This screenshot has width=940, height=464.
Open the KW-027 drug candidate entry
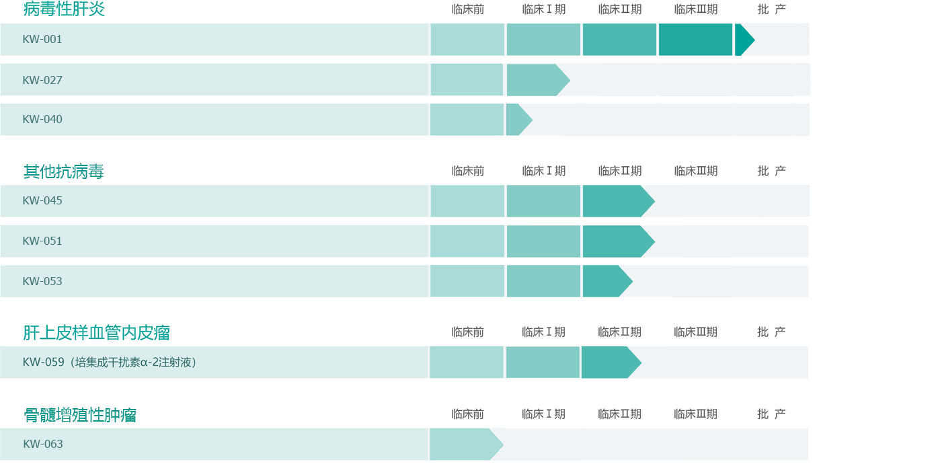(42, 80)
